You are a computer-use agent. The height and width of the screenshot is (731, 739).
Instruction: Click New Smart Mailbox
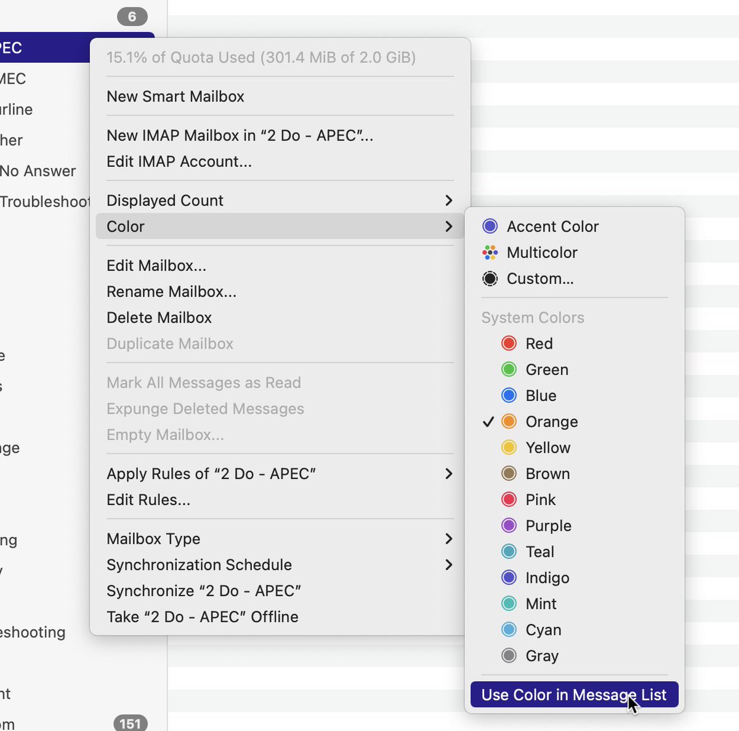point(280,96)
